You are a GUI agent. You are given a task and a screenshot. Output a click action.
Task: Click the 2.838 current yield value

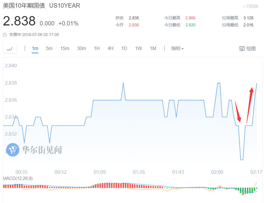(19, 21)
